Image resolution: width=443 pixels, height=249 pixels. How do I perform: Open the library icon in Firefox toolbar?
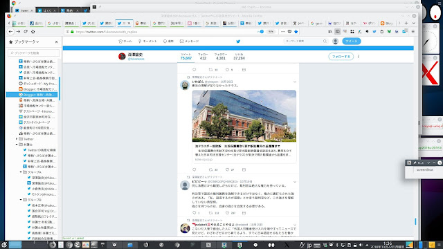(x=330, y=32)
